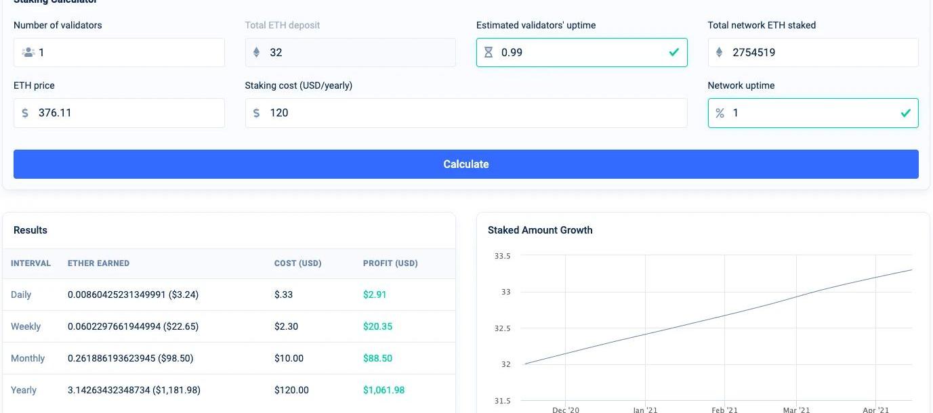The image size is (933, 413).
Task: Click the 33.5 y-axis label on the chart
Action: point(502,256)
